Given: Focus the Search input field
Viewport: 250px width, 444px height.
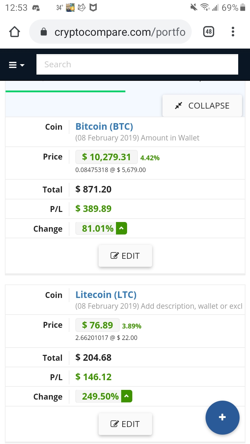Looking at the screenshot, I should tap(137, 65).
